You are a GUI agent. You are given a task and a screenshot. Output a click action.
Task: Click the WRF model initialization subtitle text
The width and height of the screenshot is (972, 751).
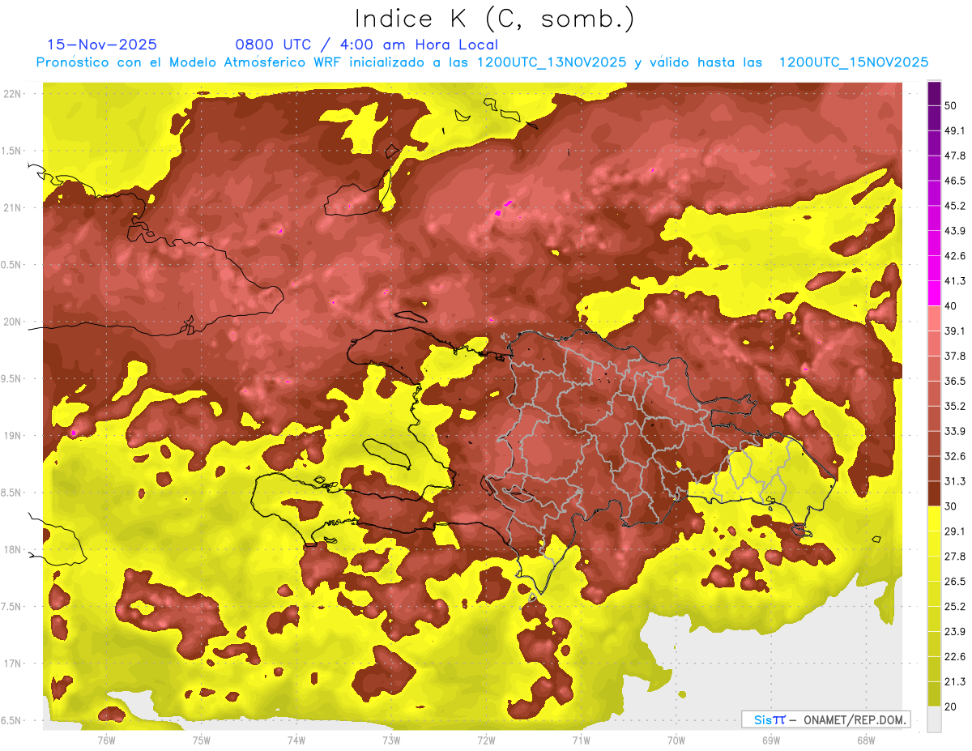tap(482, 62)
